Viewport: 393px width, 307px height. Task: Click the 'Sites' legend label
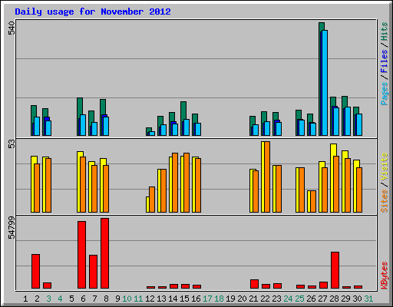click(385, 201)
